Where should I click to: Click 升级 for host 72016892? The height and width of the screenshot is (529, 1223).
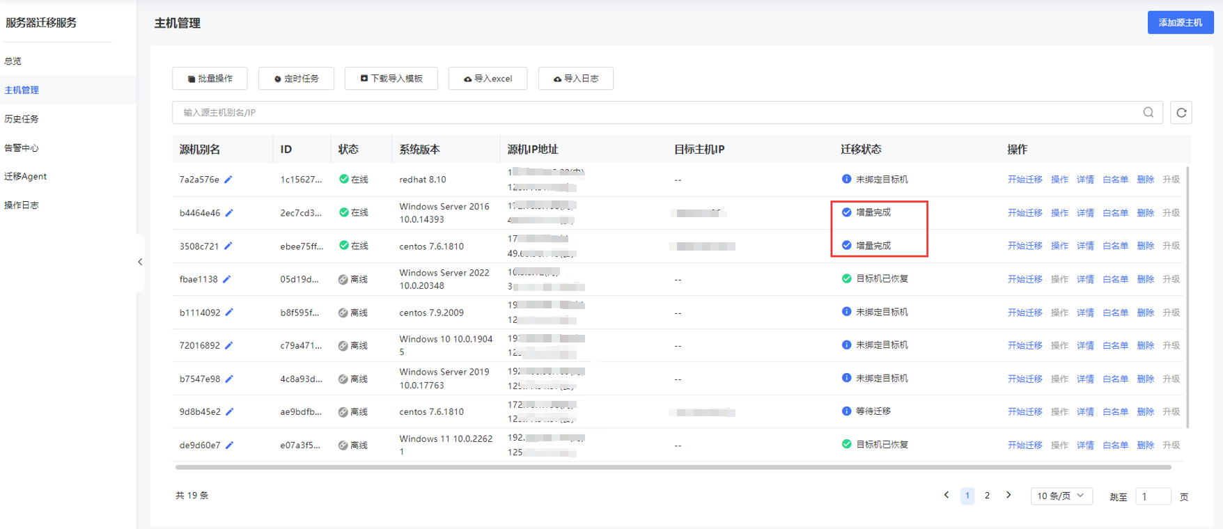1171,345
